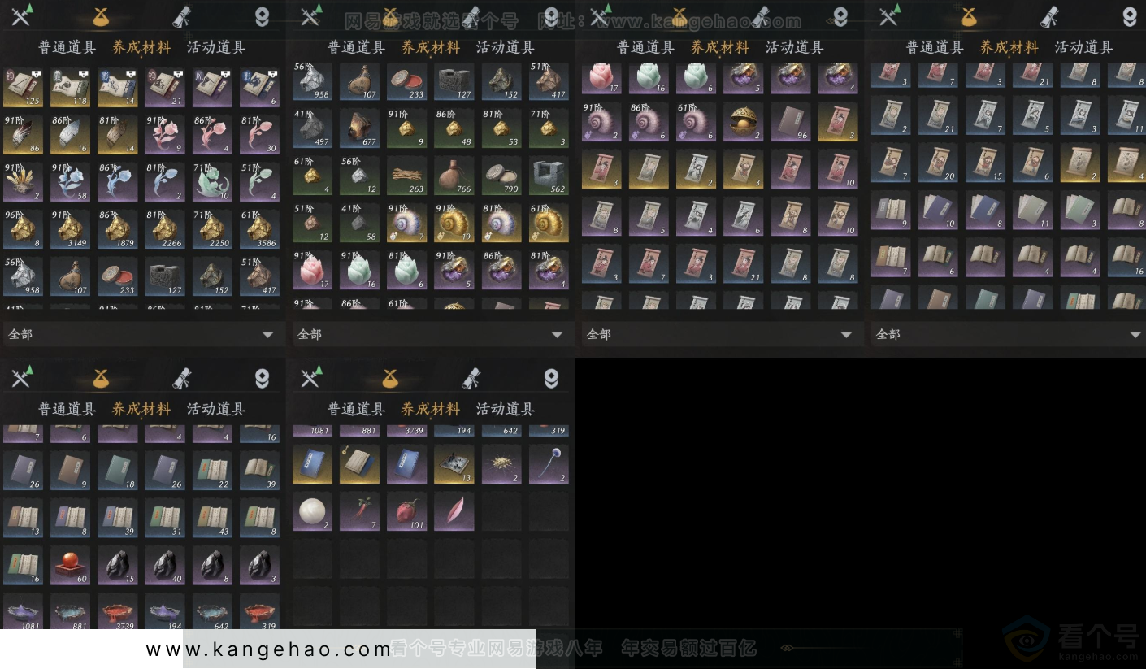Choose the 71阶 green flower with count 10
This screenshot has height=669, width=1146.
pyautogui.click(x=212, y=181)
